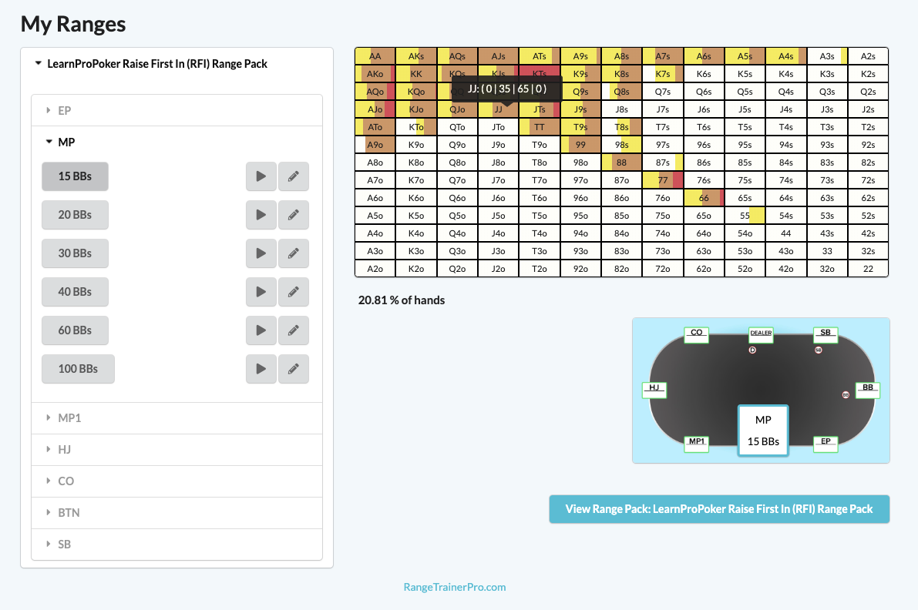Viewport: 918px width, 610px height.
Task: Select the 88 cell in range grid
Action: [622, 163]
